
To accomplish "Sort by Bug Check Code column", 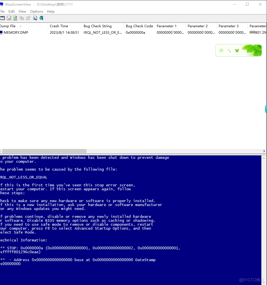I will coord(140,26).
